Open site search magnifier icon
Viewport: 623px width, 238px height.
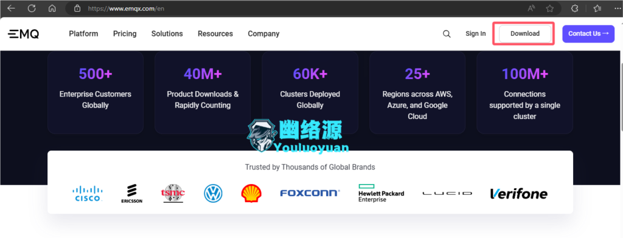pyautogui.click(x=447, y=34)
